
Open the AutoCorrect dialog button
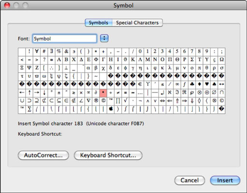43,155
